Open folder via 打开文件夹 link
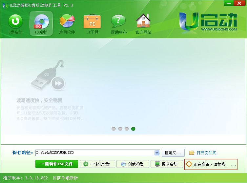The image size is (247, 183). coord(206,153)
